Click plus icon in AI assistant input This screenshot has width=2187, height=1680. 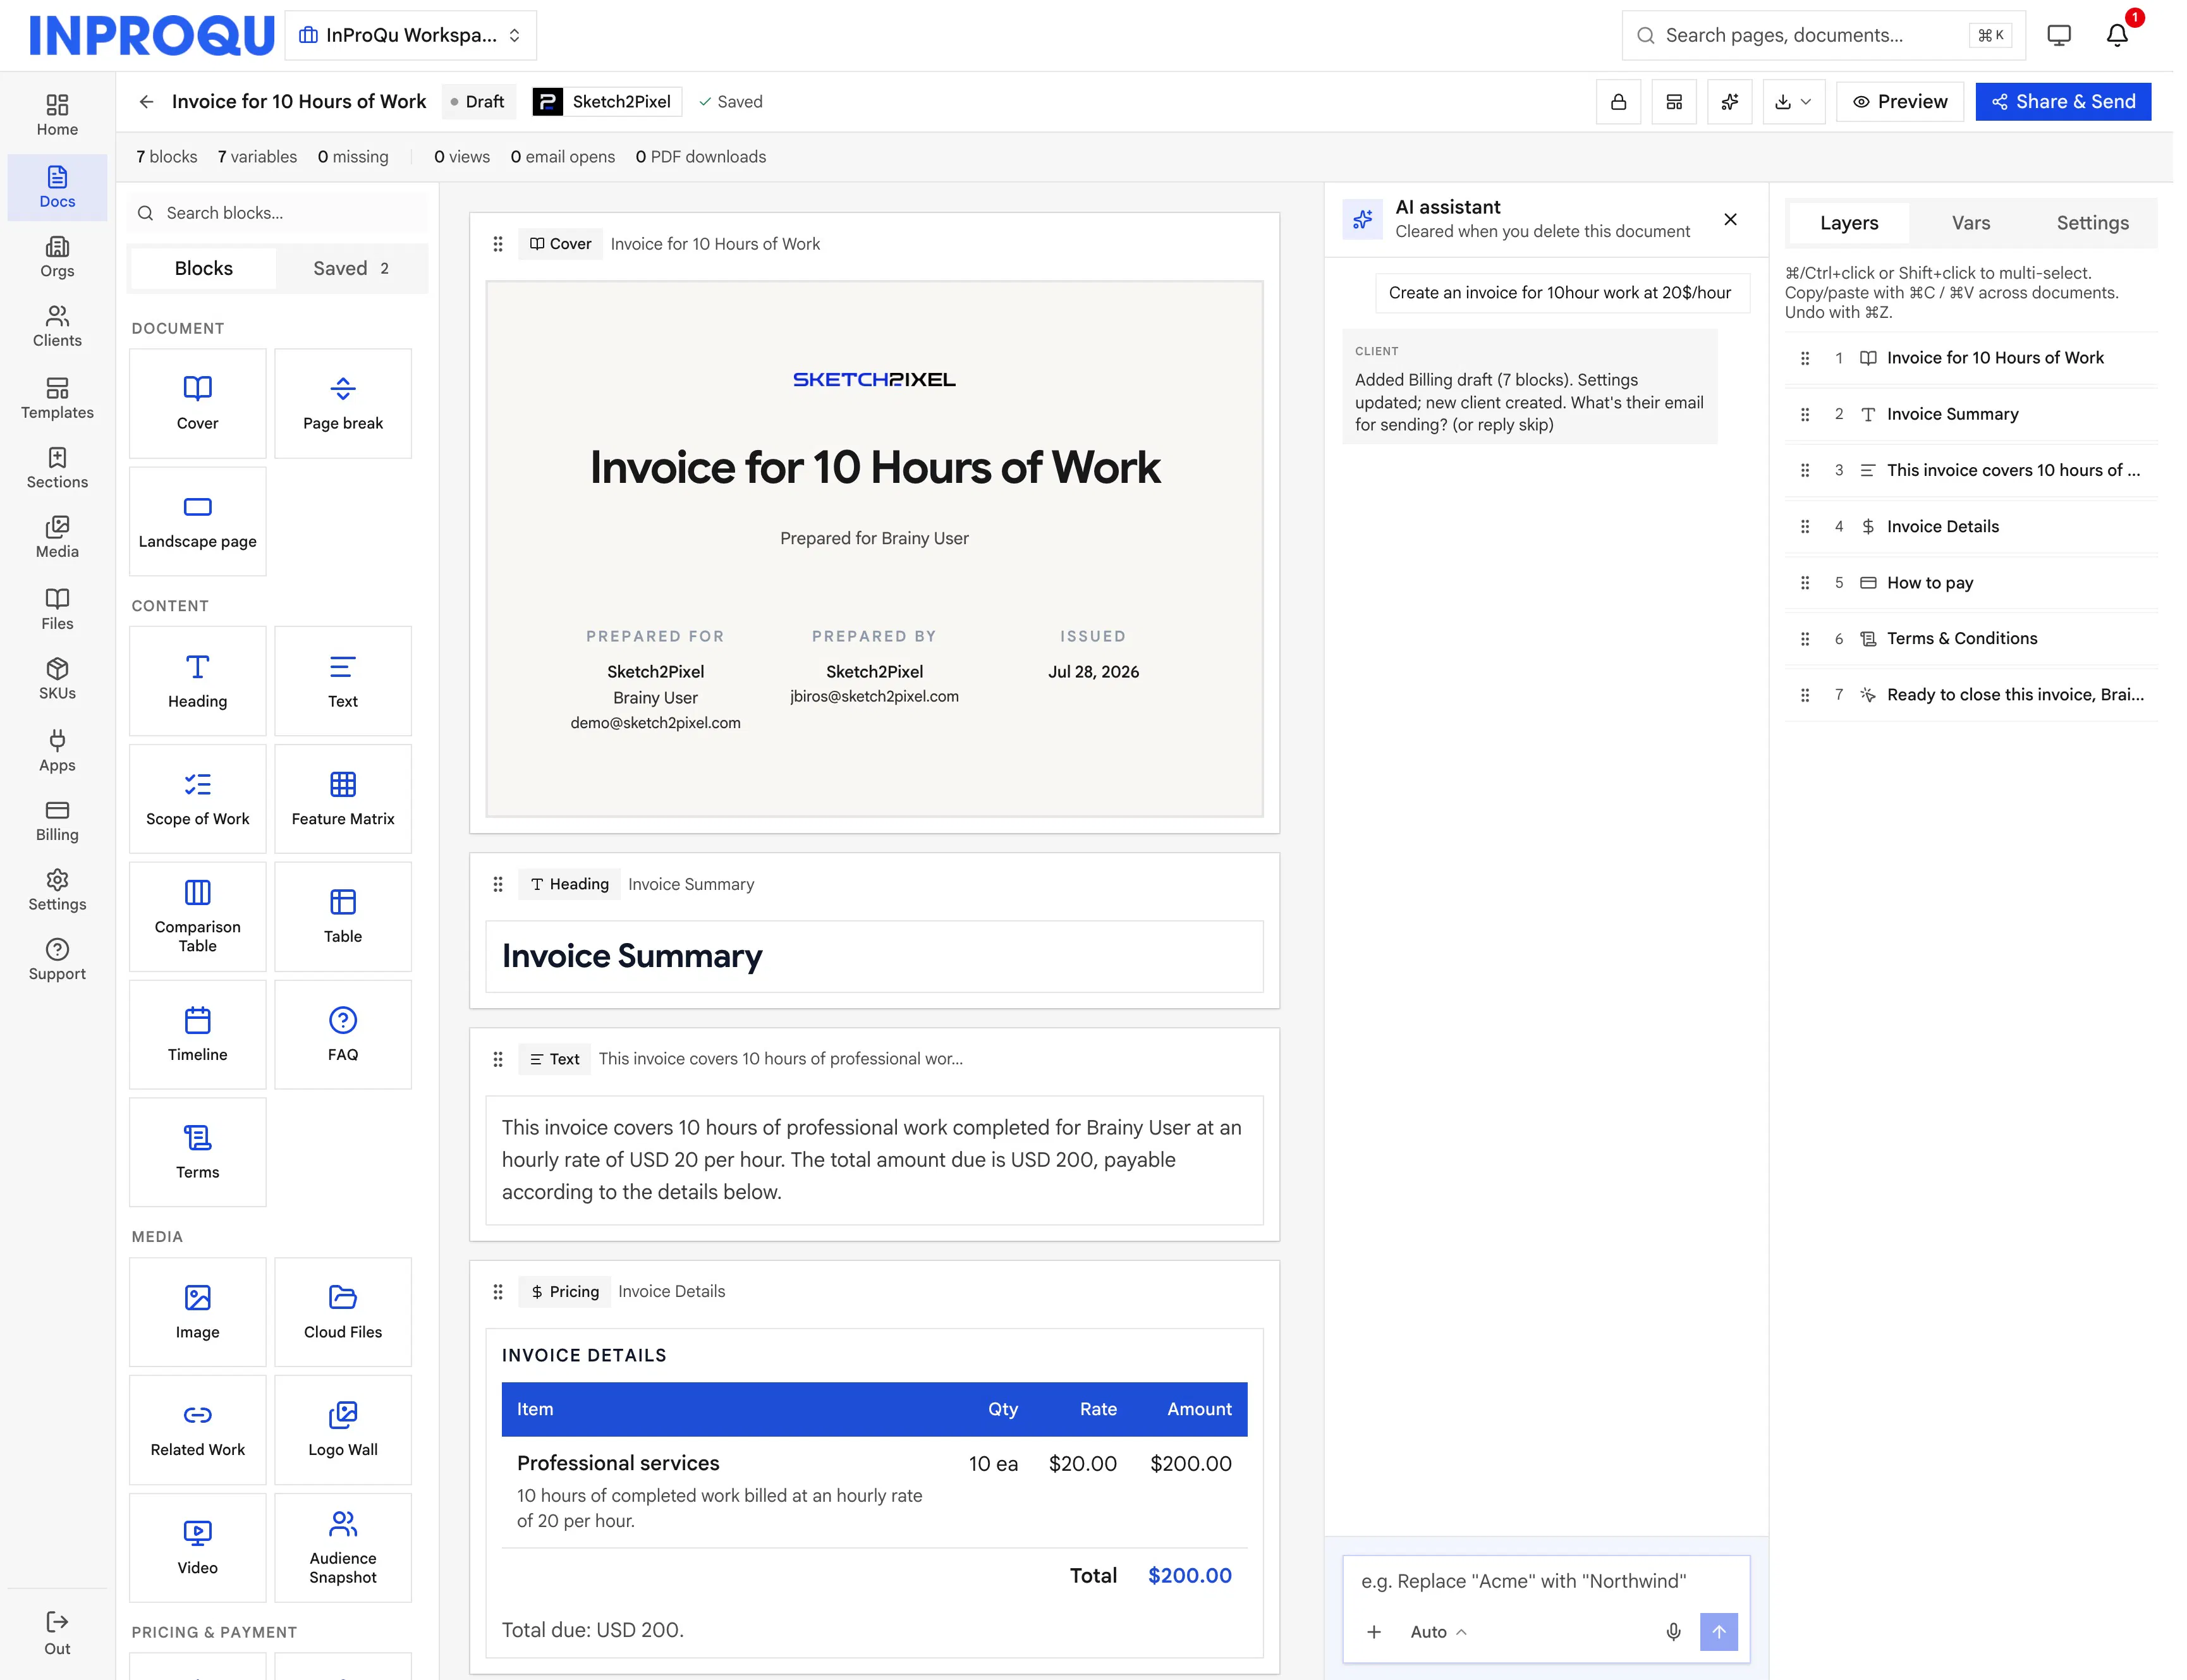point(1374,1632)
